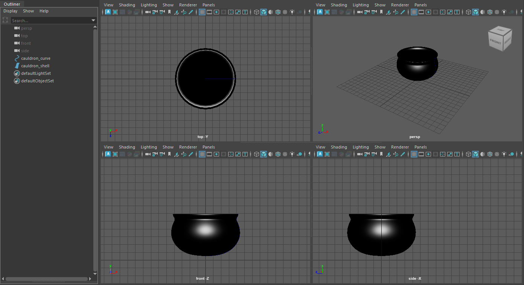
Task: Toggle shadows in the front viewport toolbar
Action: point(299,154)
